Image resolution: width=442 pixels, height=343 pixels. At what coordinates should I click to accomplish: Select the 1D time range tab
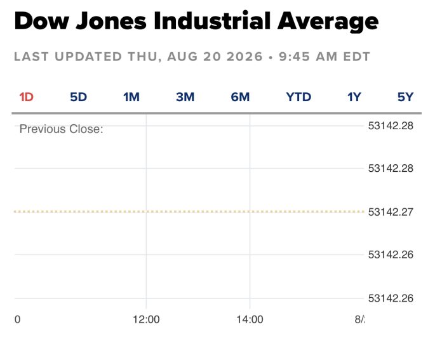26,97
